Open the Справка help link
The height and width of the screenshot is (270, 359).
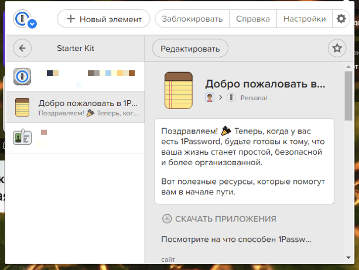point(253,19)
